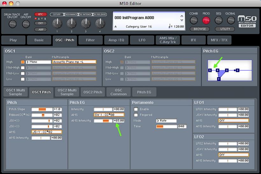Open the Play tab
Screen dimensions: 261x174
click(x=13, y=40)
